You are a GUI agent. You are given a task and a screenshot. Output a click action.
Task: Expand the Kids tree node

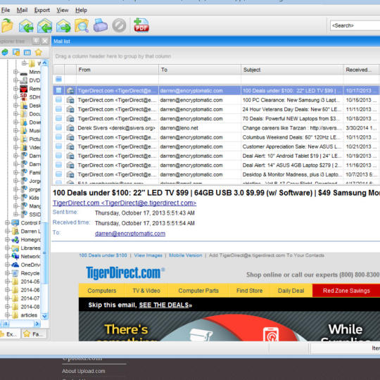coord(15,198)
